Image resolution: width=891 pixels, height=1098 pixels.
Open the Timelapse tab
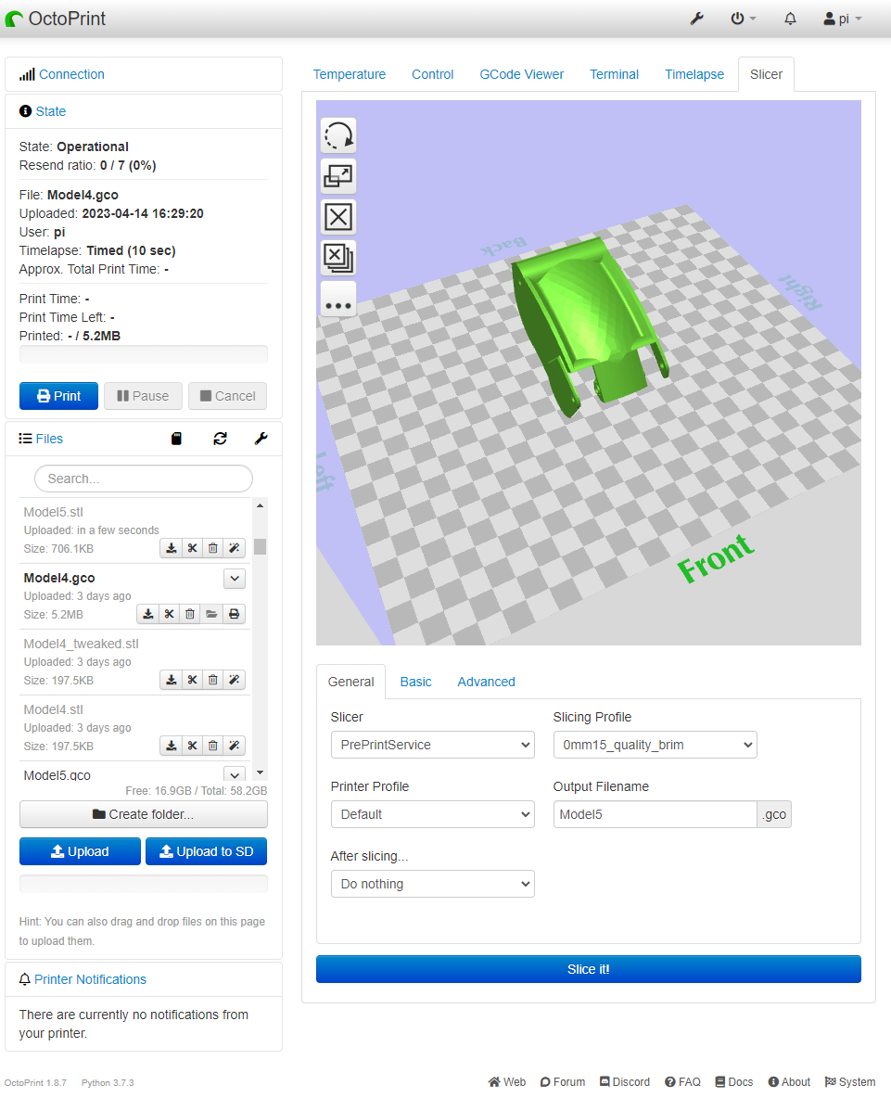tap(694, 74)
